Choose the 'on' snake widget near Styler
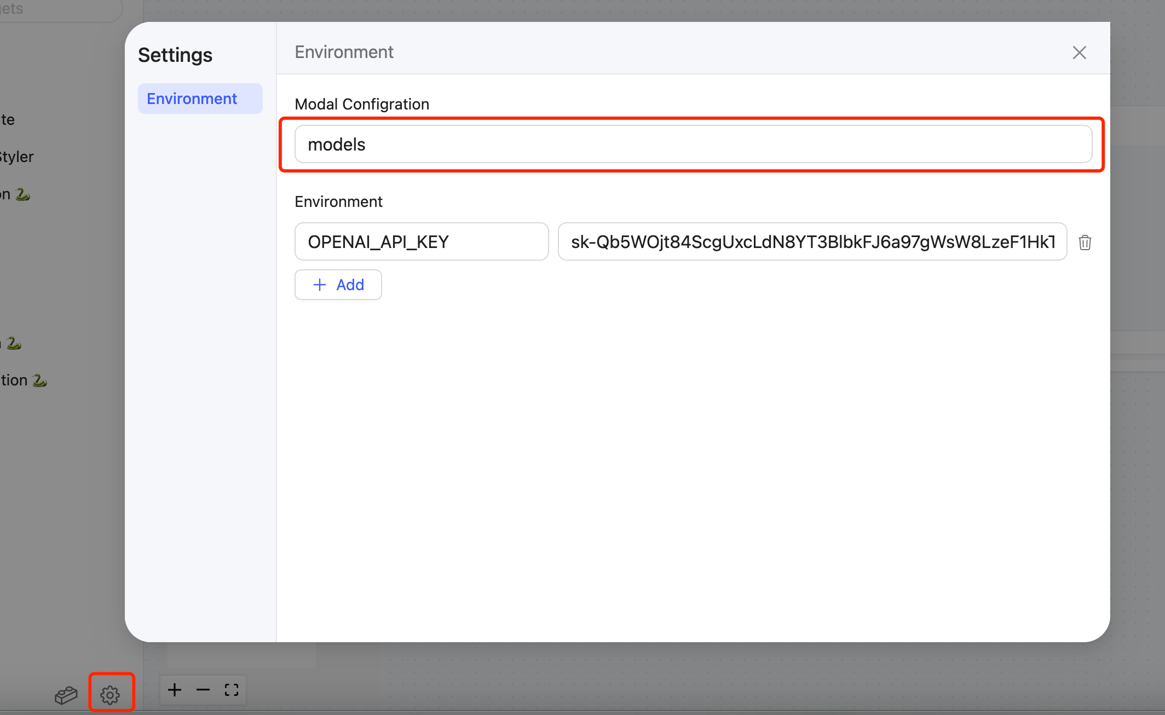The image size is (1165, 715). (x=14, y=194)
